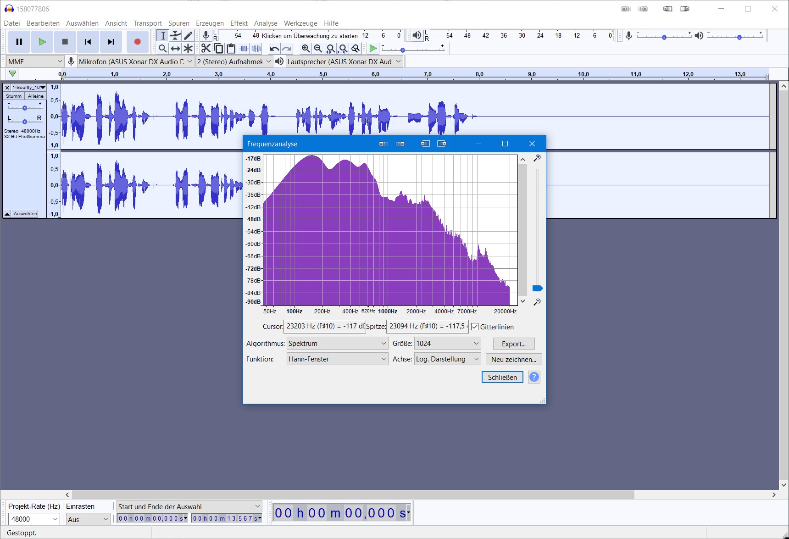Image resolution: width=789 pixels, height=539 pixels.
Task: Toggle zoom between presets
Action: click(x=356, y=48)
